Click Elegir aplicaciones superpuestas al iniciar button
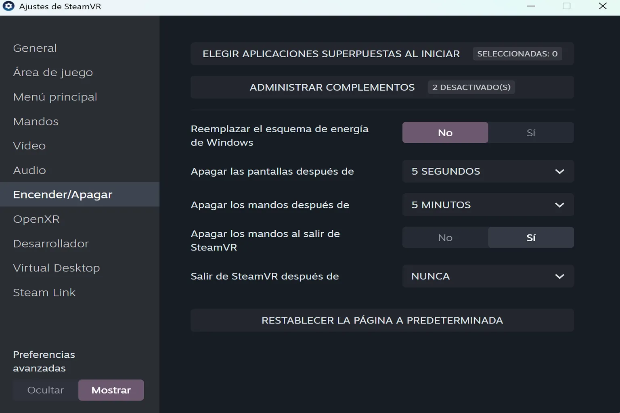 (382, 54)
